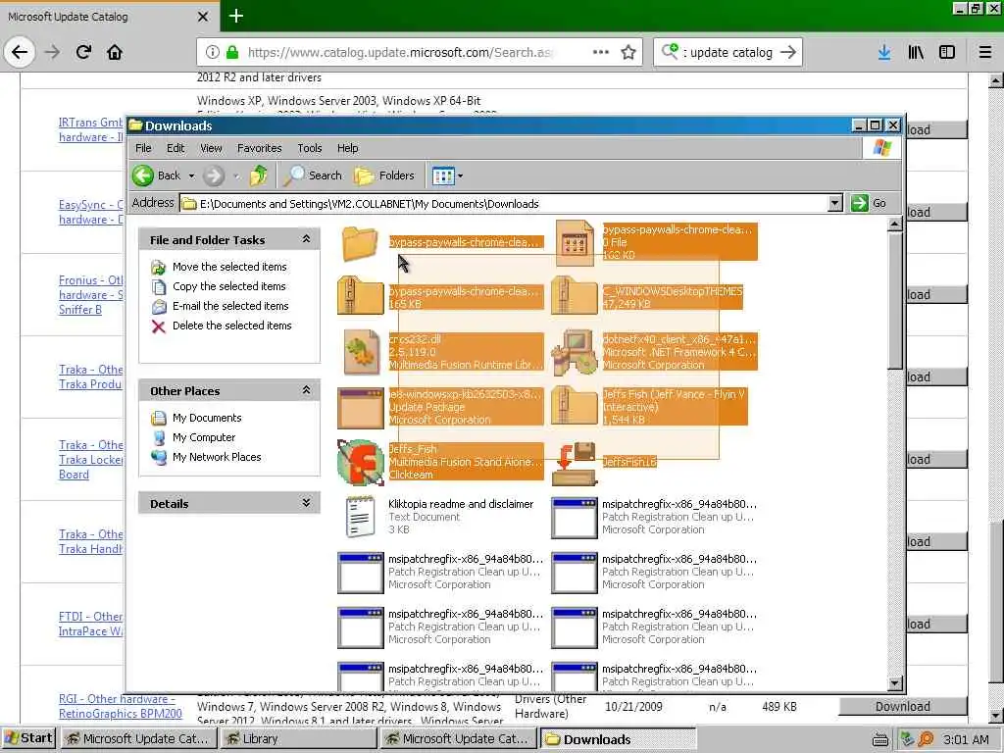Screen dimensions: 1004x753
Task: Click Explorer Back button
Action: [x=157, y=176]
